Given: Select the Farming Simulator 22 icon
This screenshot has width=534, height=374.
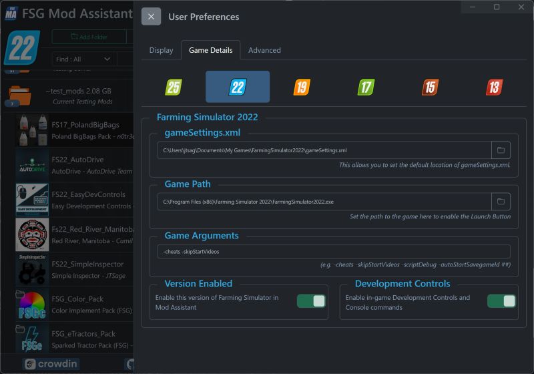Looking at the screenshot, I should pos(238,87).
